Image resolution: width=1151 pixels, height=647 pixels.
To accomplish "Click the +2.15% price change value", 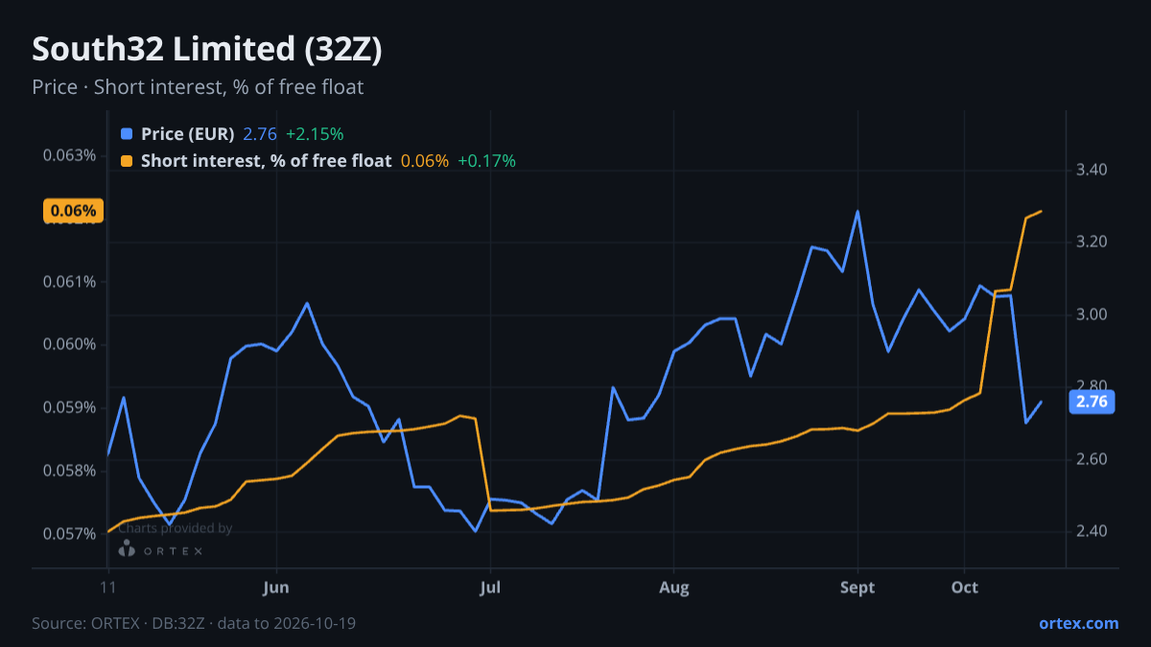I will click(x=315, y=134).
